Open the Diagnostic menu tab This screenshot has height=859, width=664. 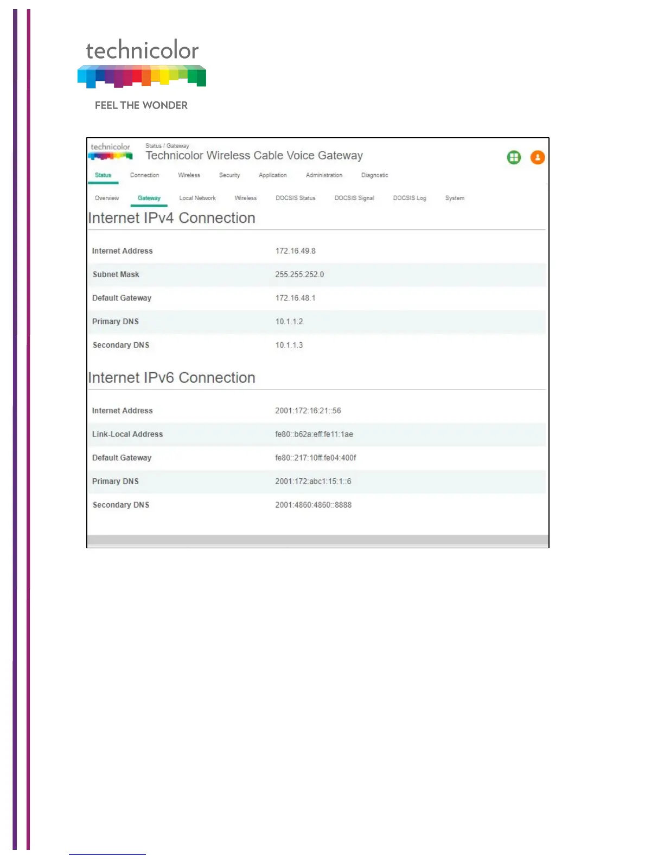coord(375,175)
